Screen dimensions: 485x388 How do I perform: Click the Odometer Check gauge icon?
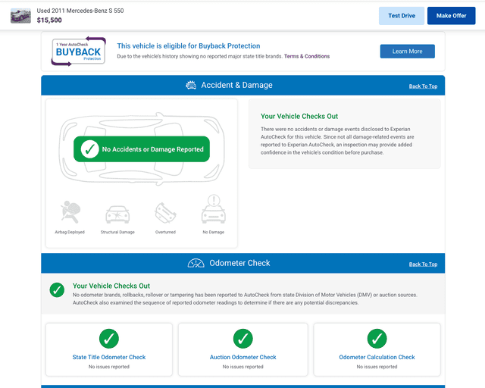tap(196, 264)
